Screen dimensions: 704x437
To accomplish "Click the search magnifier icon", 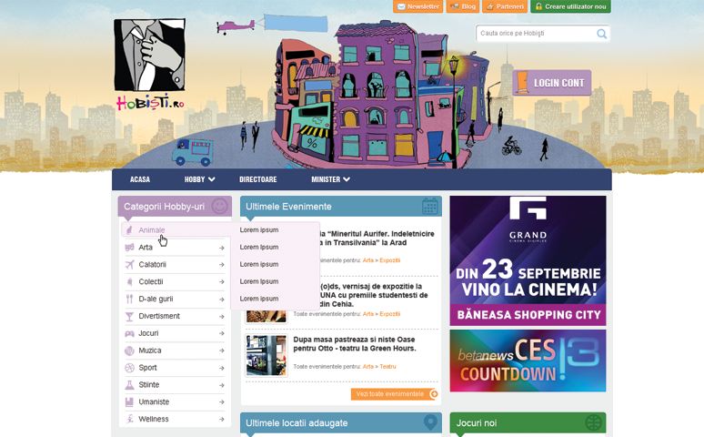I will pyautogui.click(x=601, y=34).
